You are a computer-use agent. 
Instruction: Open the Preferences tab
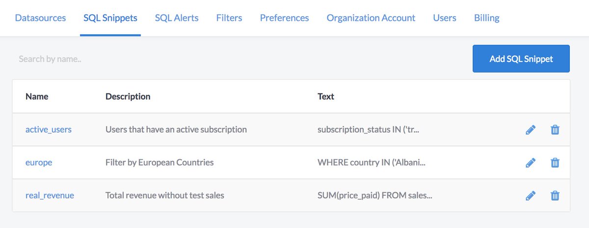point(284,18)
